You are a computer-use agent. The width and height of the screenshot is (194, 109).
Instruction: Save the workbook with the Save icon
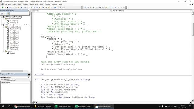pos(10,8)
